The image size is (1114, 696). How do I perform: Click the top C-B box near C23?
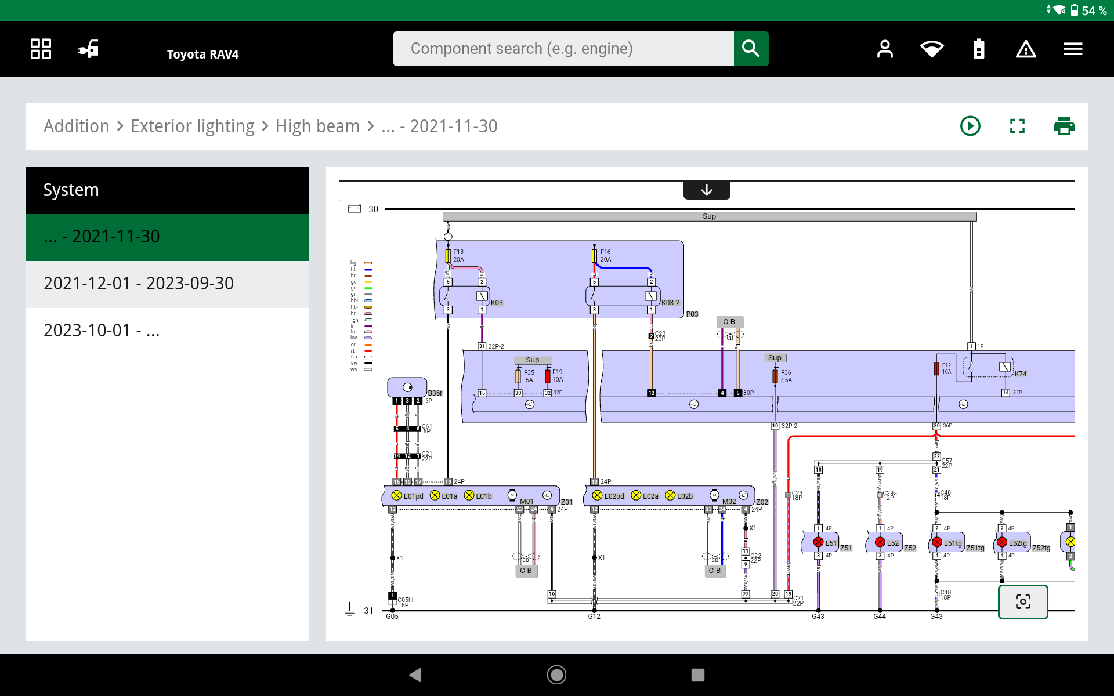coord(729,322)
